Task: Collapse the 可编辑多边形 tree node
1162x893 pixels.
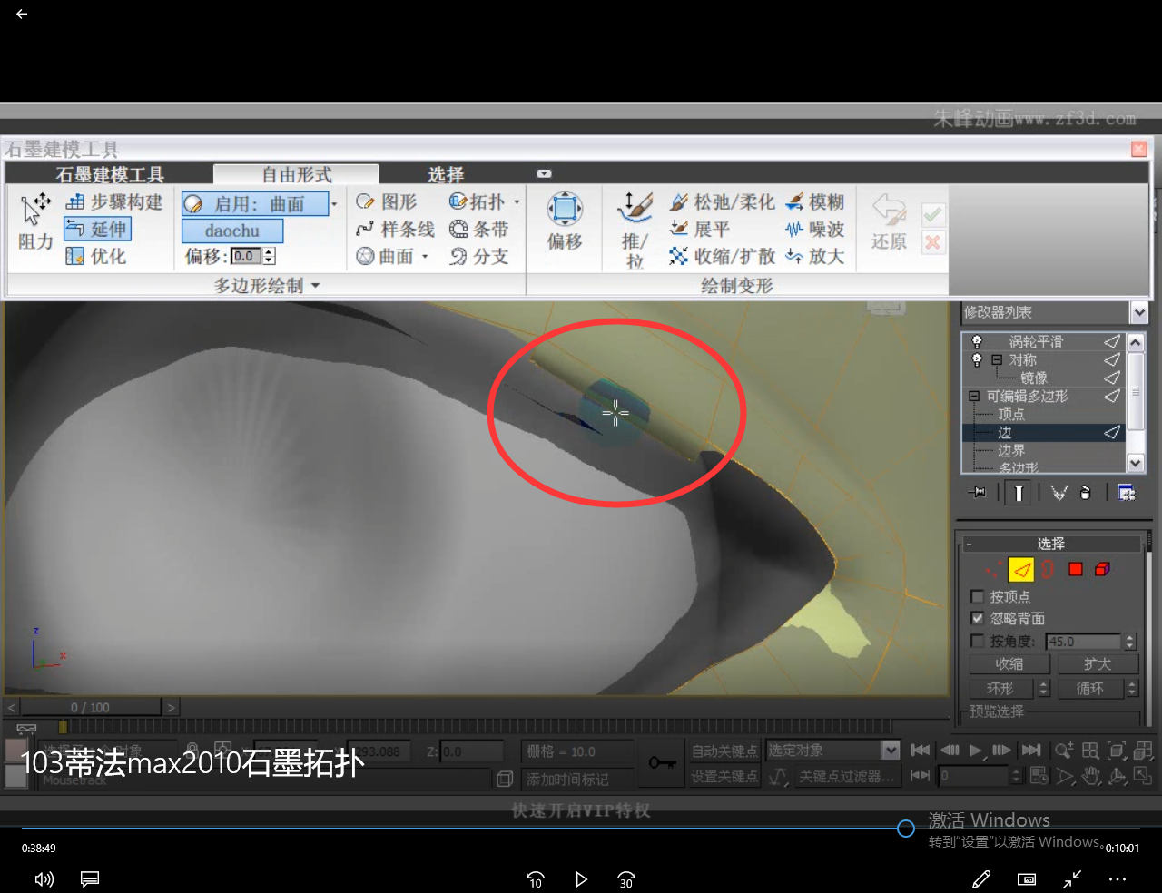Action: pos(974,396)
